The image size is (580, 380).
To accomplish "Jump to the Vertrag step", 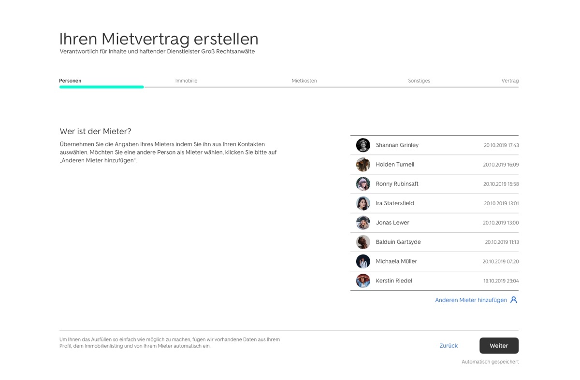I will tap(510, 81).
